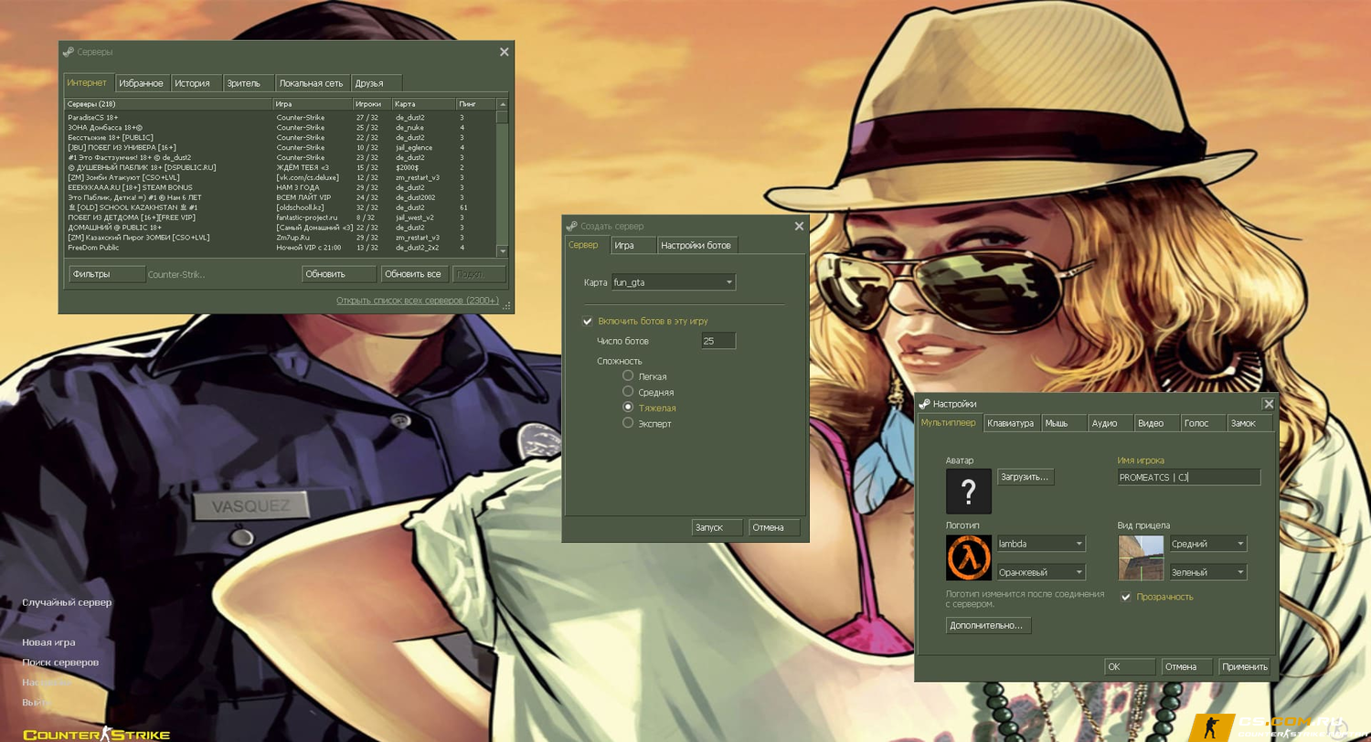This screenshot has width=1371, height=742.
Task: Click the server list scrollbar thumb
Action: [x=502, y=117]
